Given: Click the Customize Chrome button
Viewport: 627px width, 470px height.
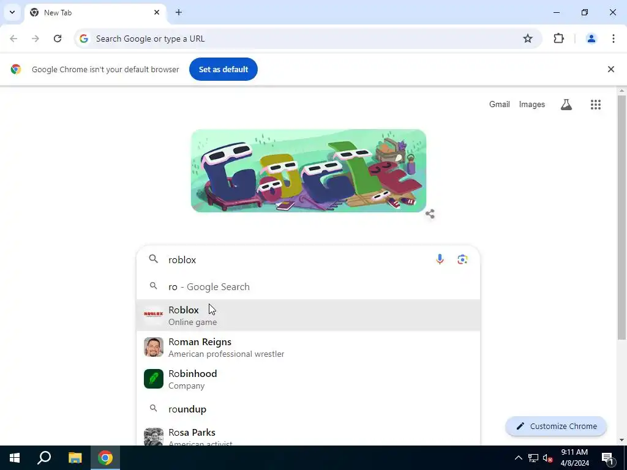Looking at the screenshot, I should click(556, 426).
